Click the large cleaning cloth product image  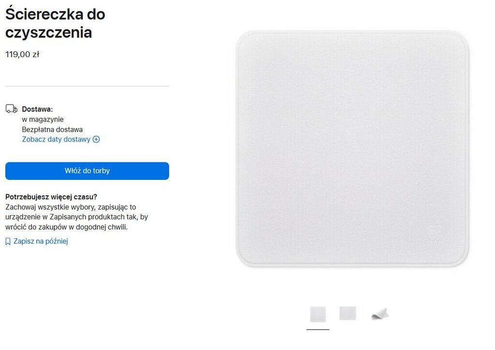tap(352, 148)
